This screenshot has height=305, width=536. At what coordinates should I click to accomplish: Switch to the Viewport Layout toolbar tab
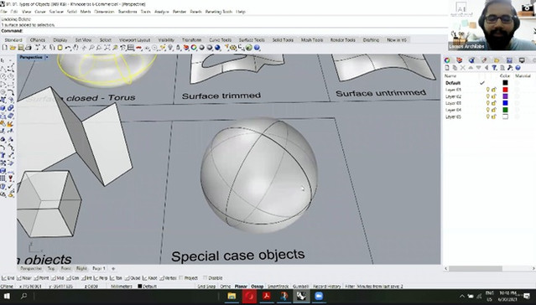tap(135, 40)
